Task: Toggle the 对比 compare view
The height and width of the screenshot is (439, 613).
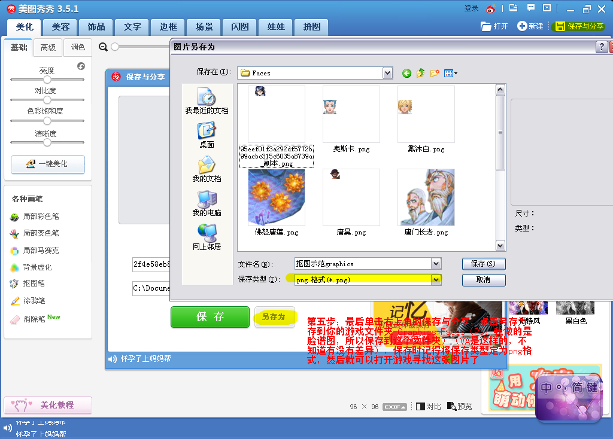Action: point(428,406)
